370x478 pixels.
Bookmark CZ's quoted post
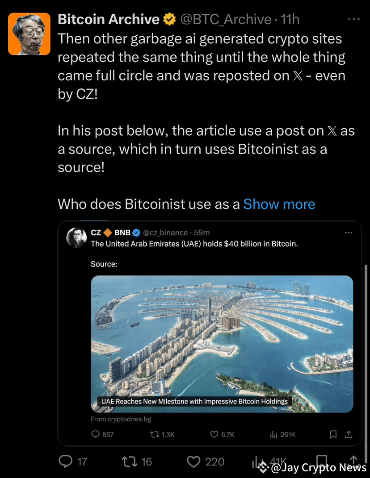333,434
